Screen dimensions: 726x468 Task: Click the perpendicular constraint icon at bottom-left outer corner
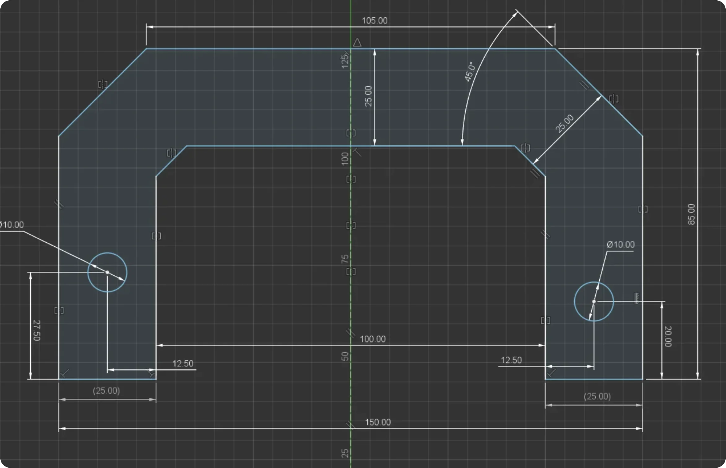tap(65, 373)
